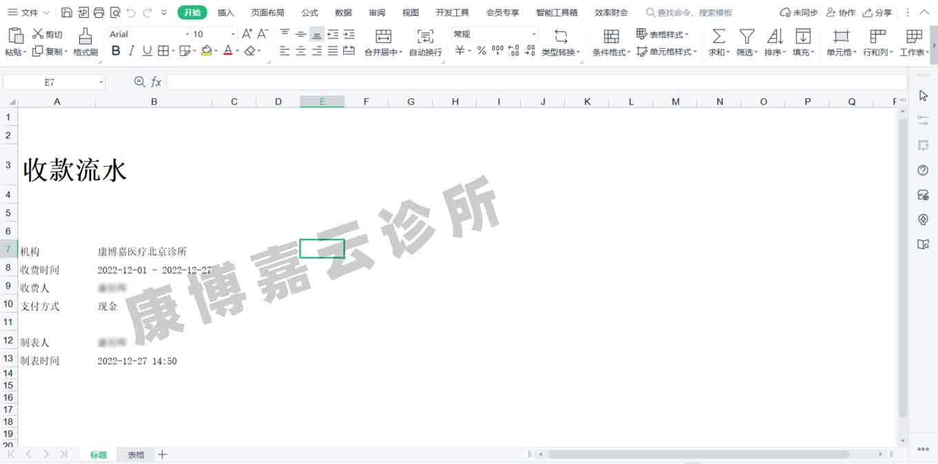
Task: Click the 协作 (Collaborate) button
Action: pos(841,12)
